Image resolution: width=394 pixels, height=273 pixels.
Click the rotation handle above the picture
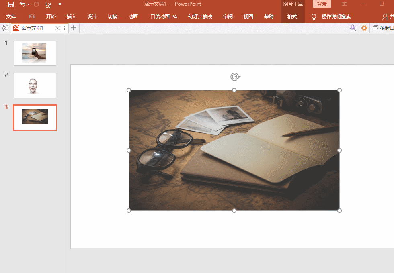pos(235,77)
